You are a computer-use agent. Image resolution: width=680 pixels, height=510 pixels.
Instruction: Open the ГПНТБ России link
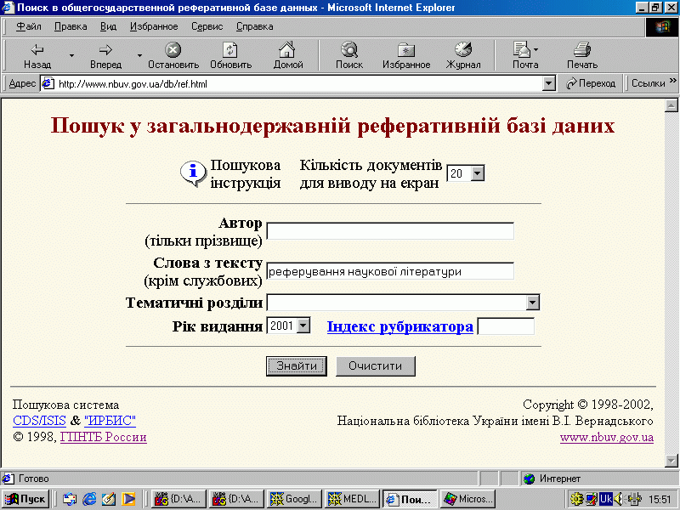pos(103,437)
